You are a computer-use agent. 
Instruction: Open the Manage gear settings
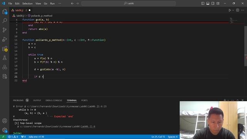[5, 130]
